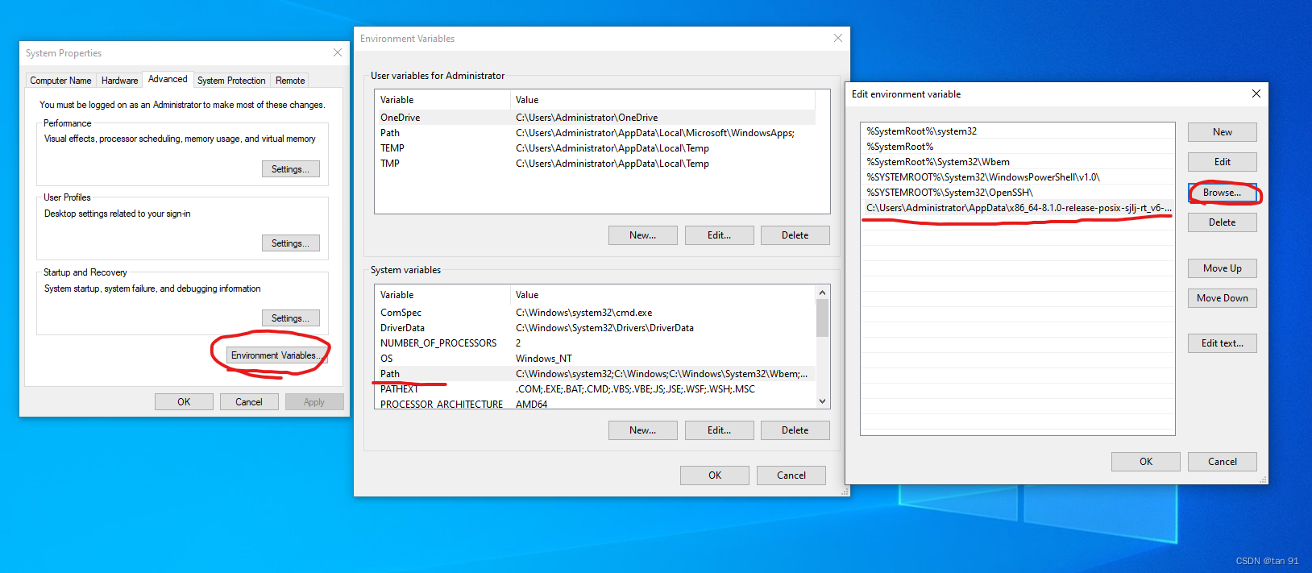The image size is (1312, 573).
Task: Click Edit under system variables
Action: click(x=720, y=430)
